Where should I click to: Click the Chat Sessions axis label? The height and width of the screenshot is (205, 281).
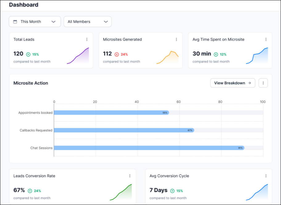tap(41, 148)
